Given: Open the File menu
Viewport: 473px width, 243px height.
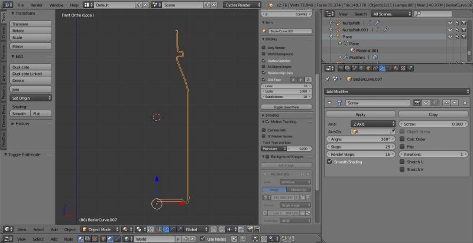Looking at the screenshot, I should (20, 5).
